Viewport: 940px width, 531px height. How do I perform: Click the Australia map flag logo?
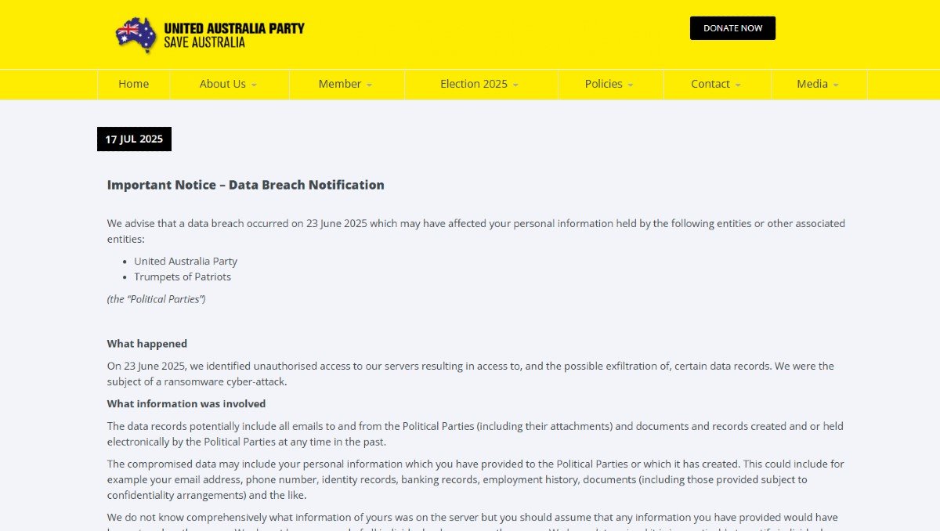tap(136, 34)
